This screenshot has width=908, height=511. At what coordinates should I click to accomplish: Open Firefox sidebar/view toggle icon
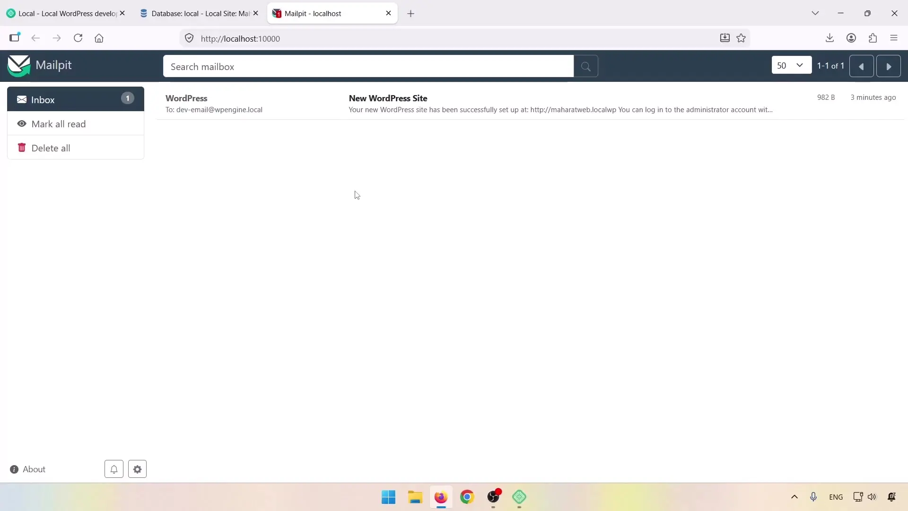pos(15,38)
